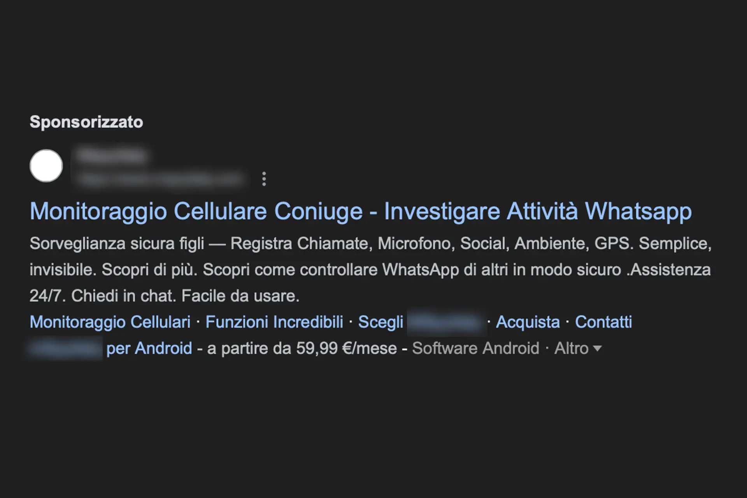This screenshot has width=747, height=498.
Task: Open the three-dot ad options menu
Action: (264, 179)
